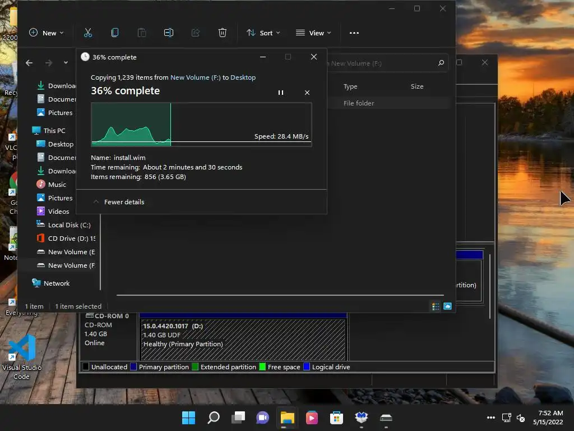Click the copy speed progress graph
This screenshot has width=574, height=431.
[201, 125]
